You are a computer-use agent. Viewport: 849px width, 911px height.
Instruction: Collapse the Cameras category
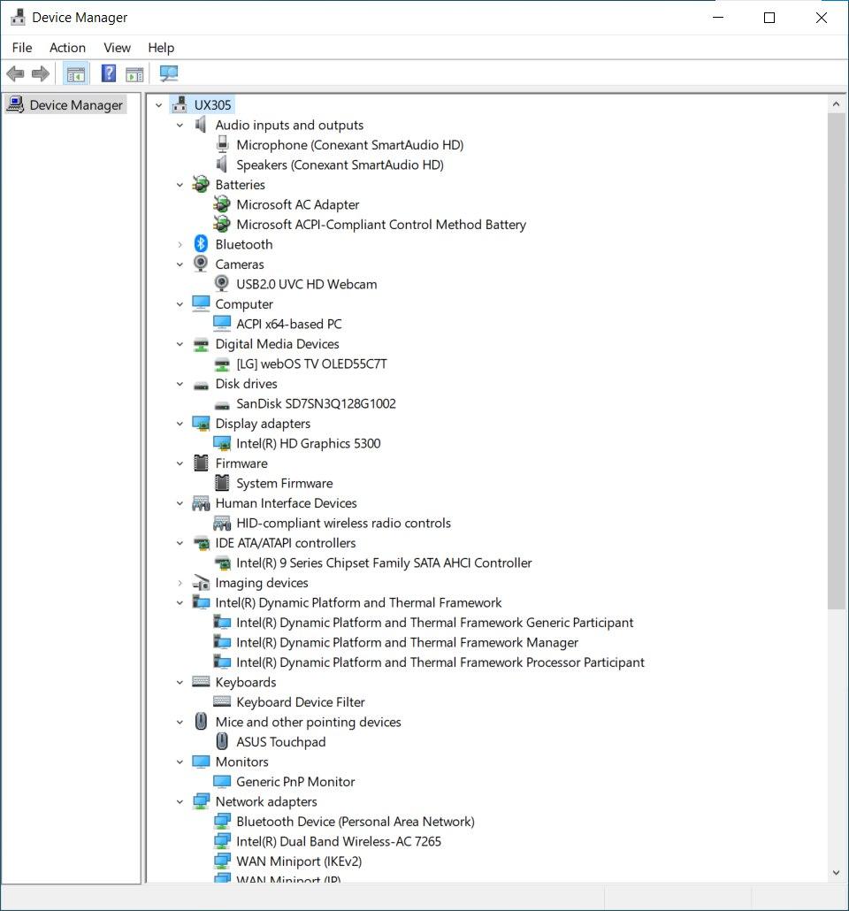pyautogui.click(x=180, y=264)
